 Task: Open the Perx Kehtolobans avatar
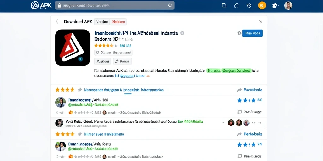click(59, 123)
